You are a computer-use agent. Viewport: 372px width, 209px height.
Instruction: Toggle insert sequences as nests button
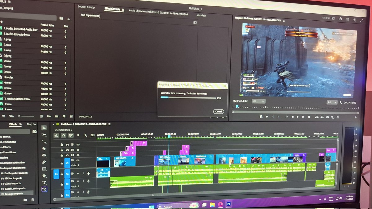(x=56, y=135)
